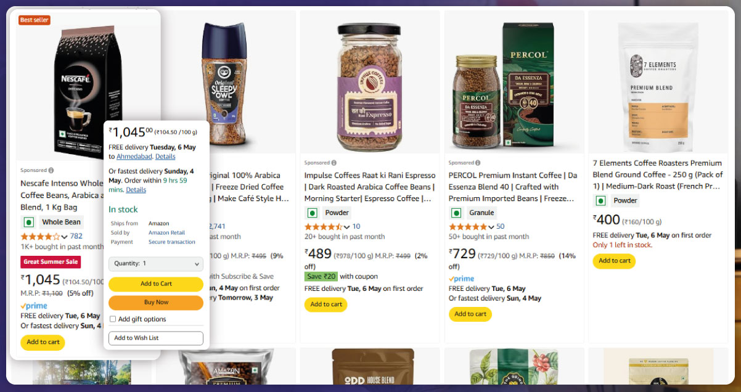Click the Sponsored info icon under Impulse Coffees

pos(335,163)
